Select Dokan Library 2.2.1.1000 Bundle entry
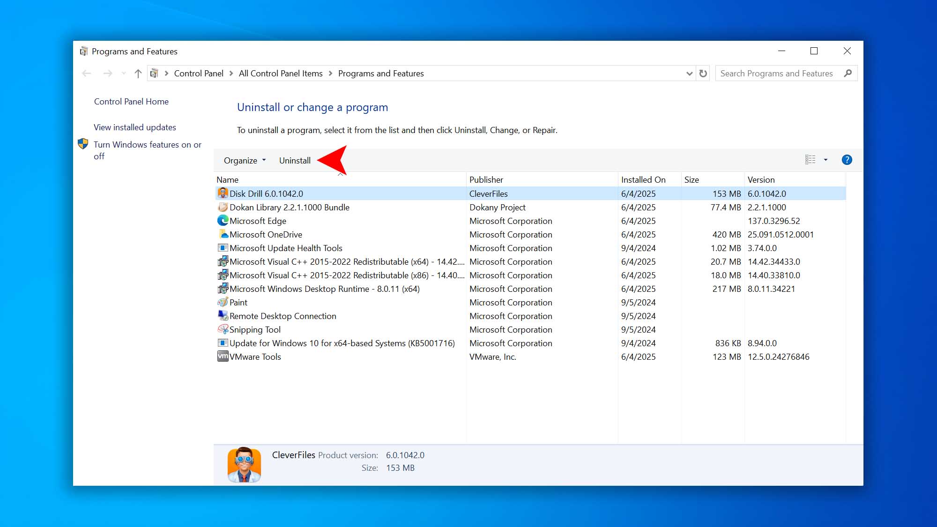937x527 pixels. (x=290, y=207)
